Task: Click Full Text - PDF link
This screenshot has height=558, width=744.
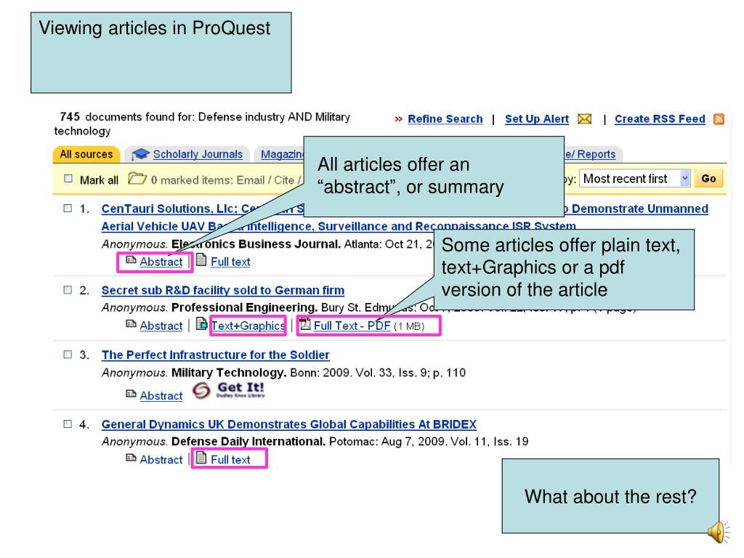Action: [x=352, y=326]
